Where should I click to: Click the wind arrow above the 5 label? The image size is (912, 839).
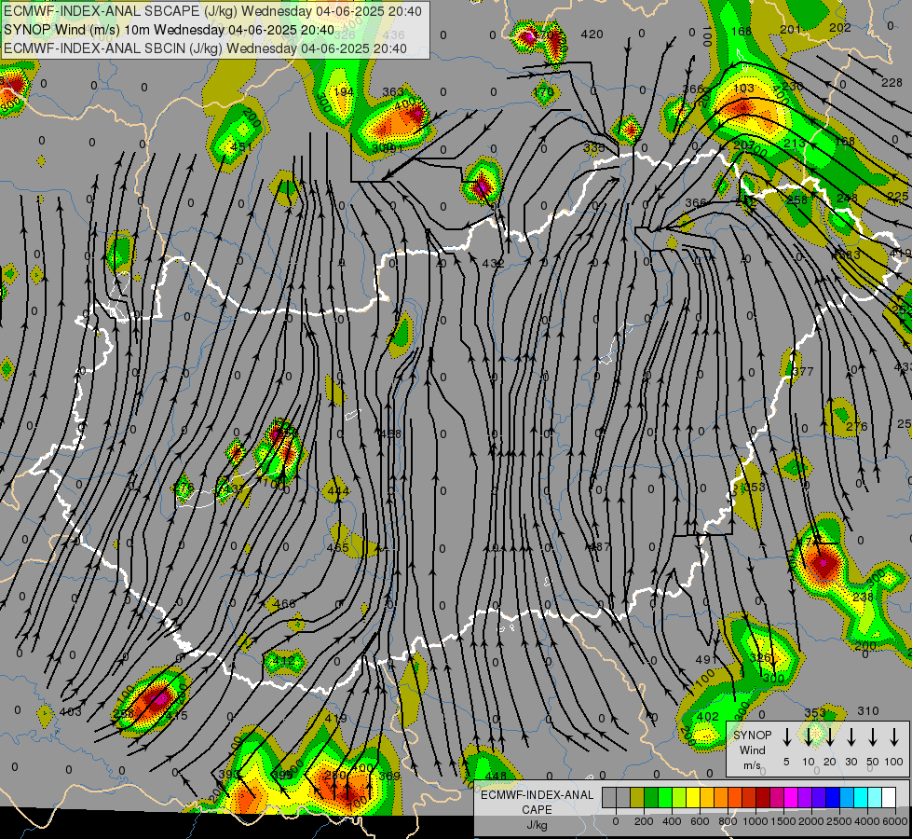786,737
